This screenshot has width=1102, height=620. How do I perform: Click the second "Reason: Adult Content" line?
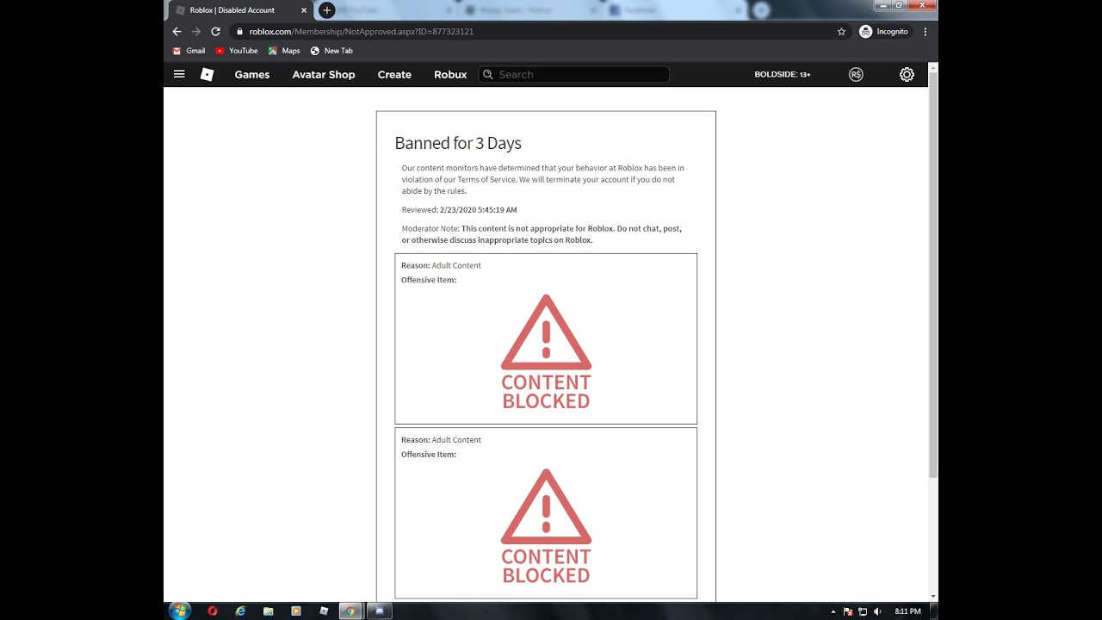(x=441, y=440)
